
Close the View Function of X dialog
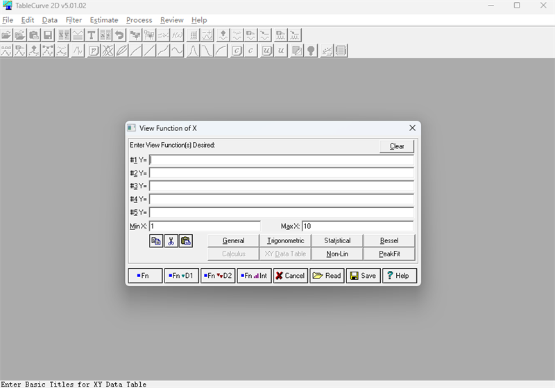(412, 128)
